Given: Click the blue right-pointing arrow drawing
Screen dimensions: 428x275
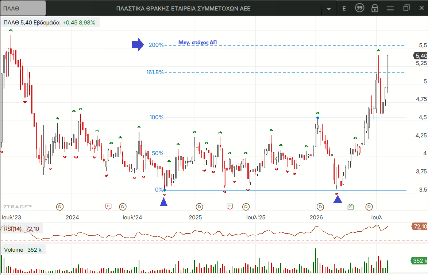Looking at the screenshot, I should pyautogui.click(x=138, y=45).
